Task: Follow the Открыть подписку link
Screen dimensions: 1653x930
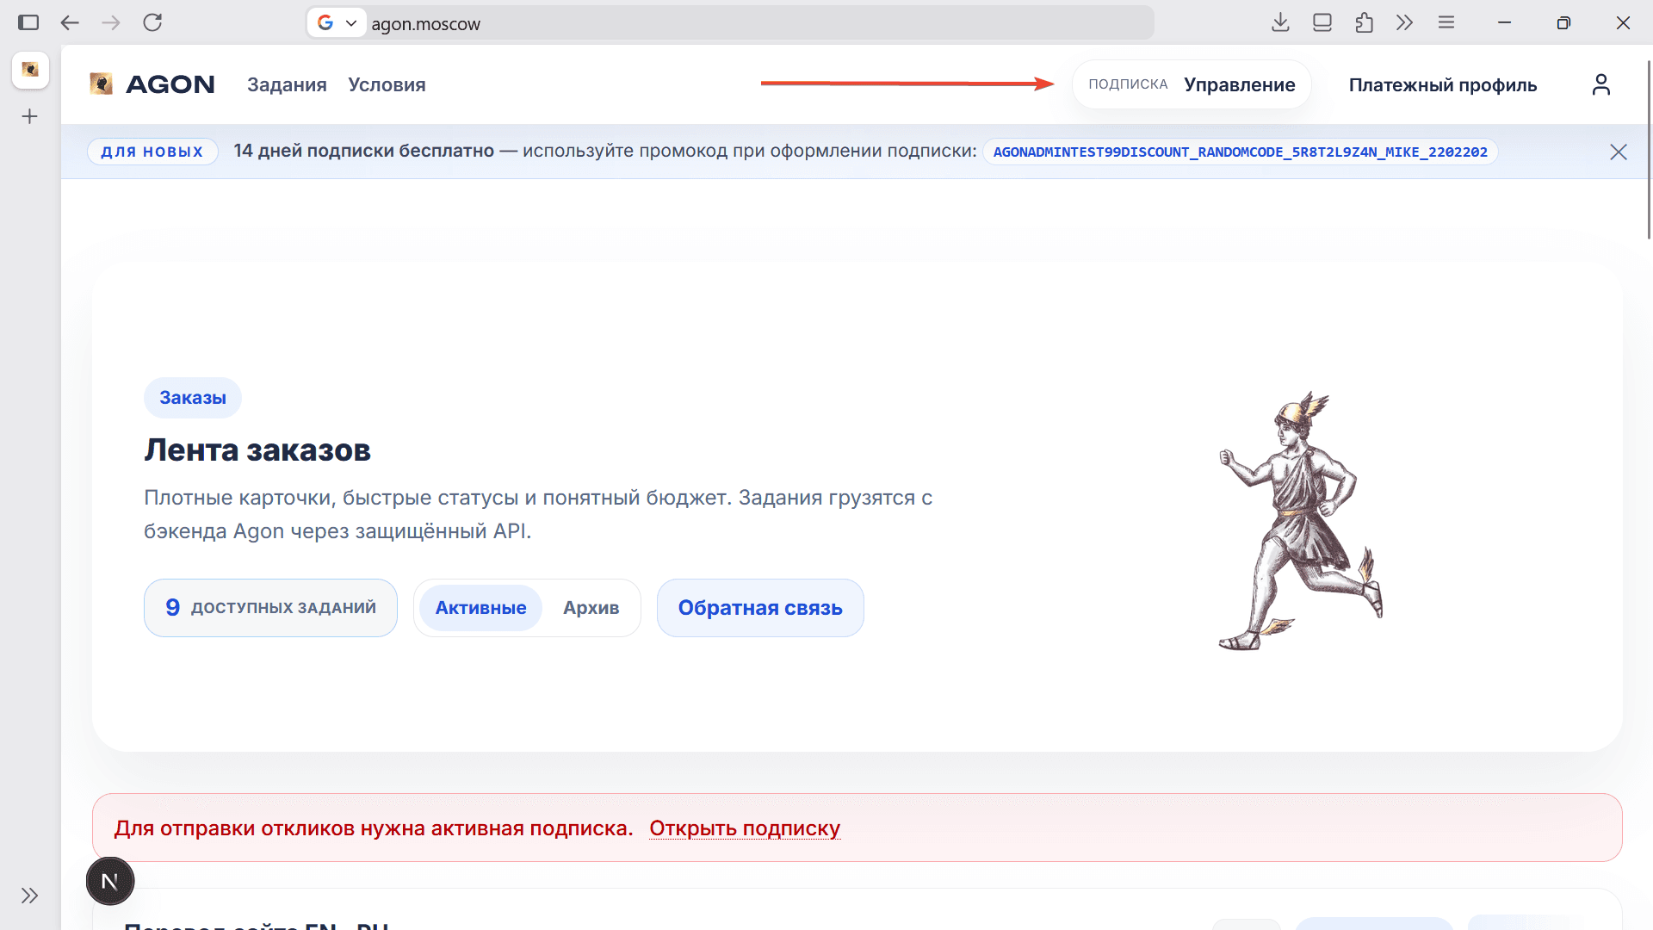Action: [x=745, y=828]
